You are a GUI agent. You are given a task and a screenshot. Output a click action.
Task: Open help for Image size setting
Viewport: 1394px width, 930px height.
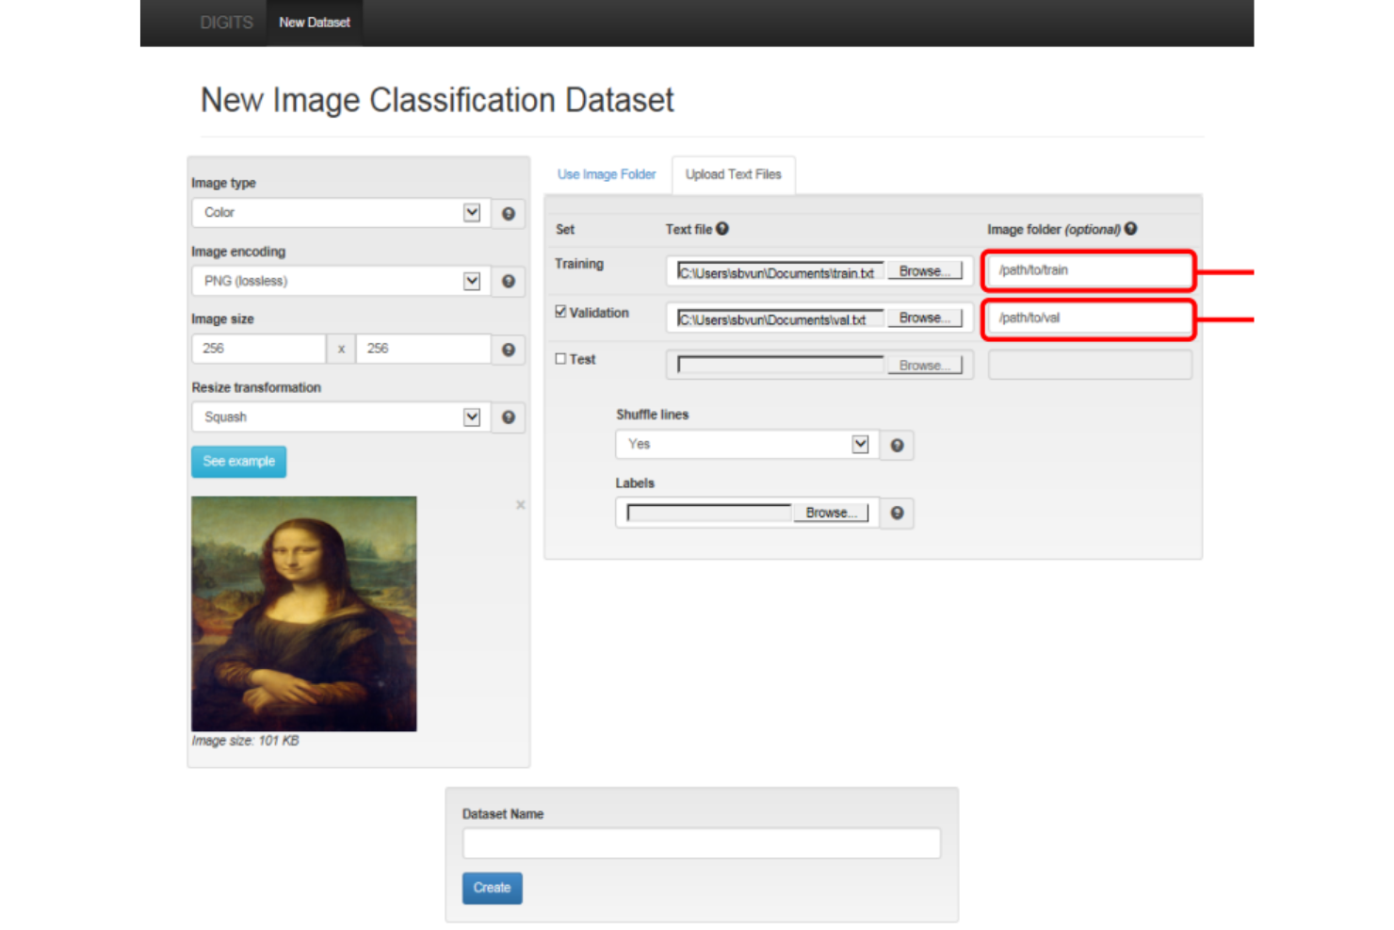pos(508,349)
